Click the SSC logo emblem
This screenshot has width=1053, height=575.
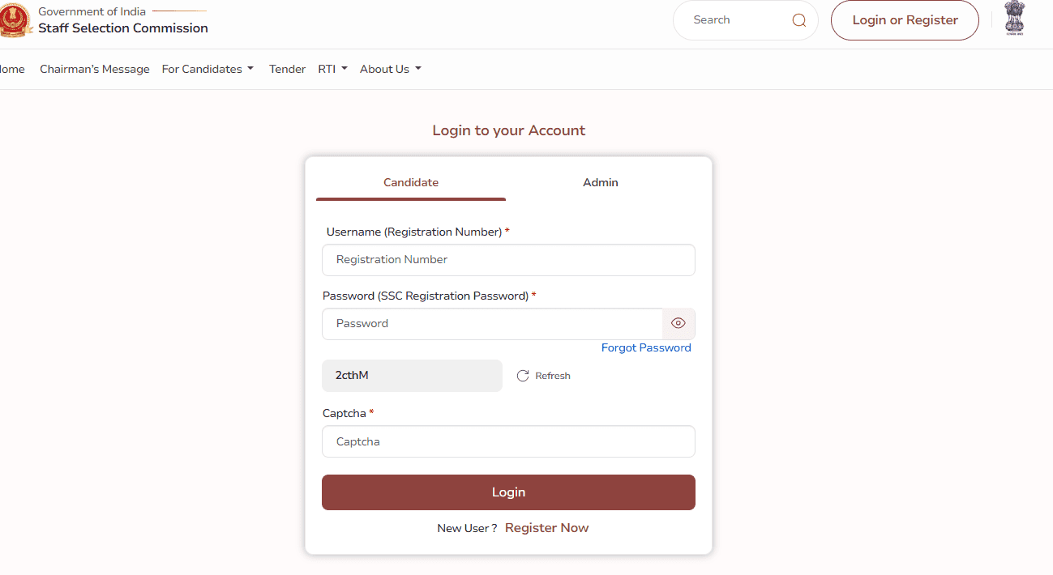click(13, 21)
